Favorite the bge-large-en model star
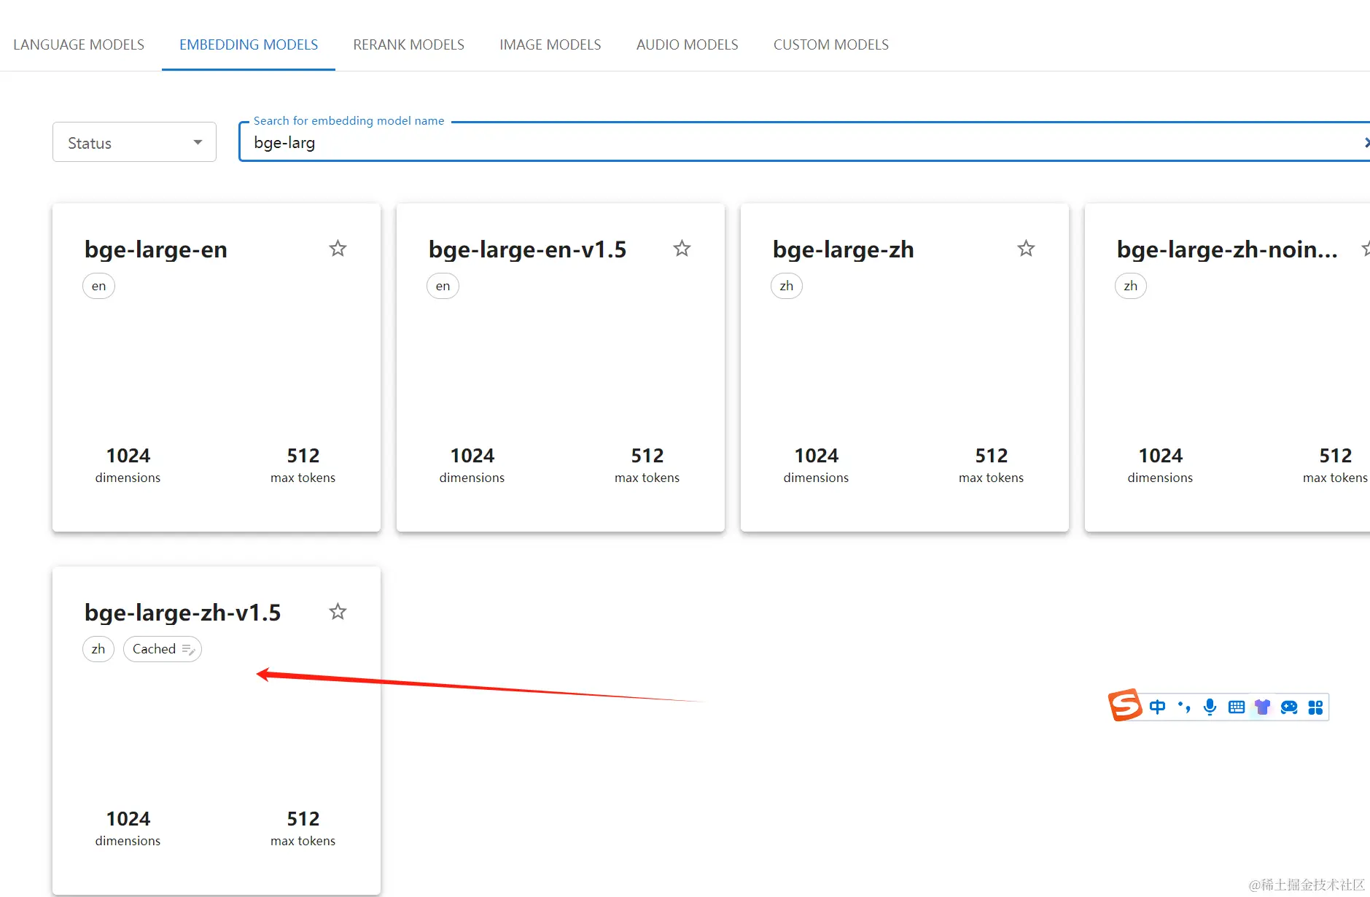This screenshot has width=1370, height=897. pos(338,249)
